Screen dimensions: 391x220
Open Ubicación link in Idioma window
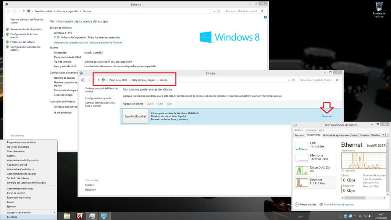point(90,190)
